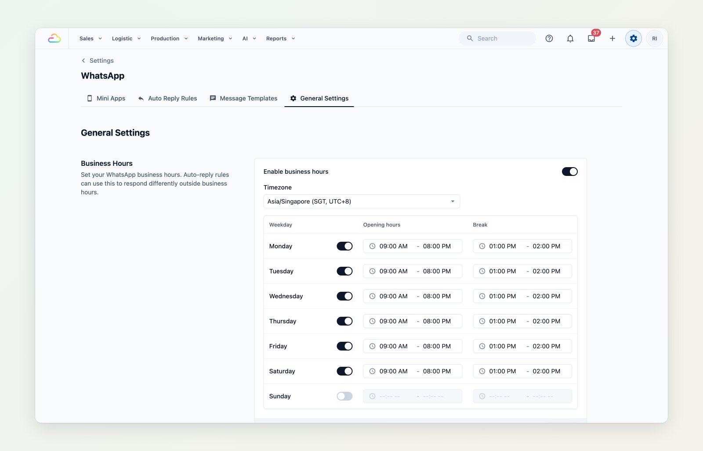Click Tuesday break clock icon
This screenshot has width=703, height=451.
[482, 271]
